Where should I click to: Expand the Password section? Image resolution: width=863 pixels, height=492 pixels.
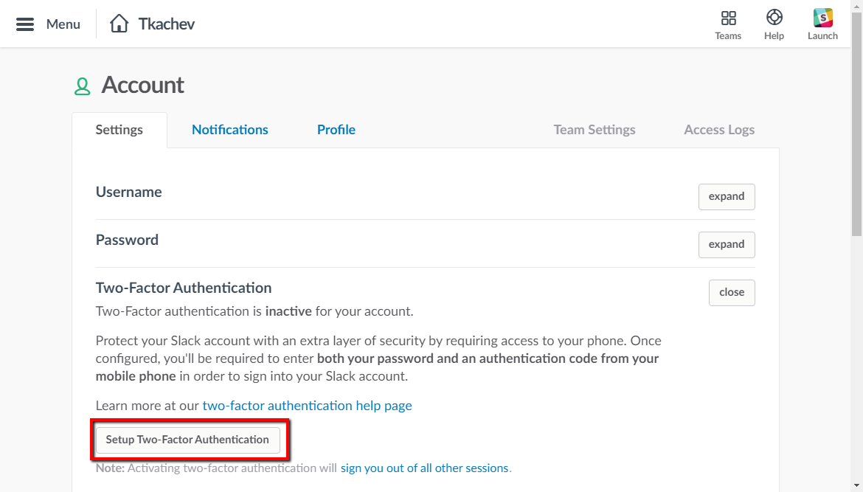click(727, 245)
